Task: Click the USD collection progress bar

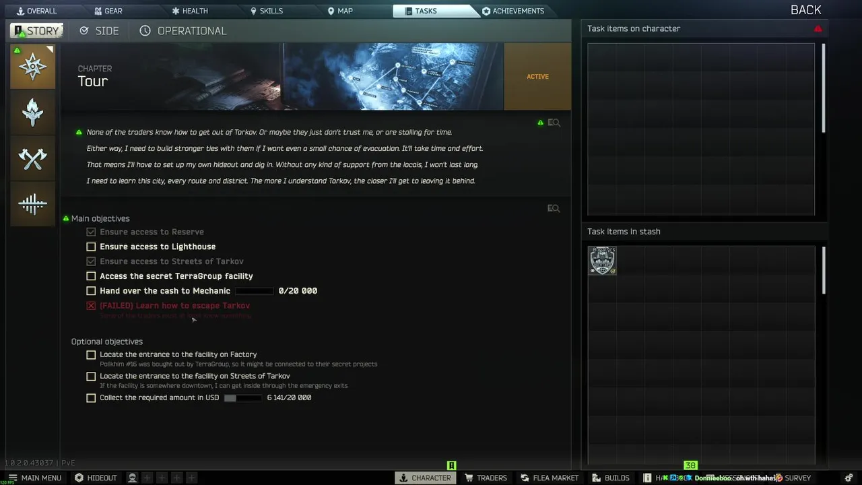Action: [243, 397]
